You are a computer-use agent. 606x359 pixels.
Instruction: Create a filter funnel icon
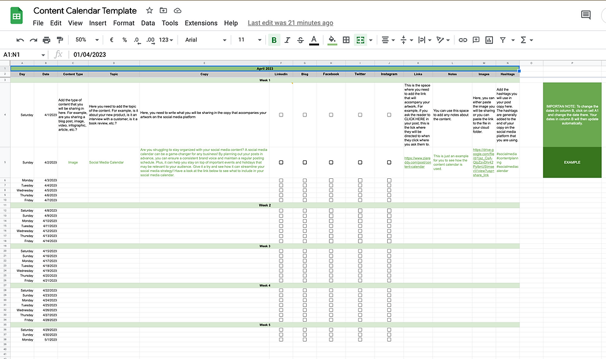[x=502, y=40]
